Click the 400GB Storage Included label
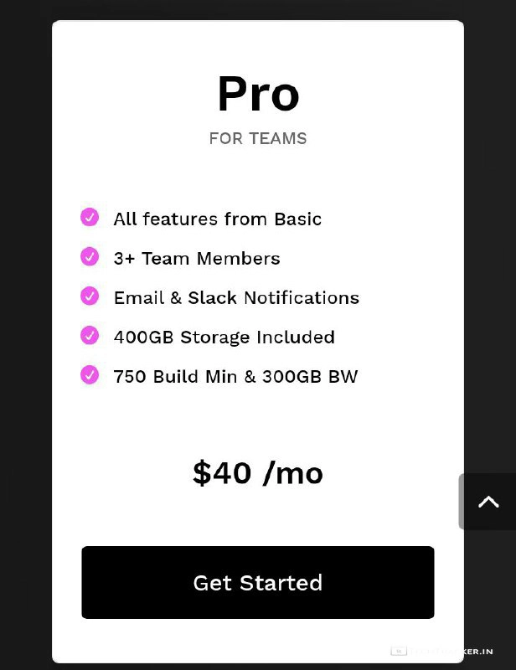 point(224,337)
